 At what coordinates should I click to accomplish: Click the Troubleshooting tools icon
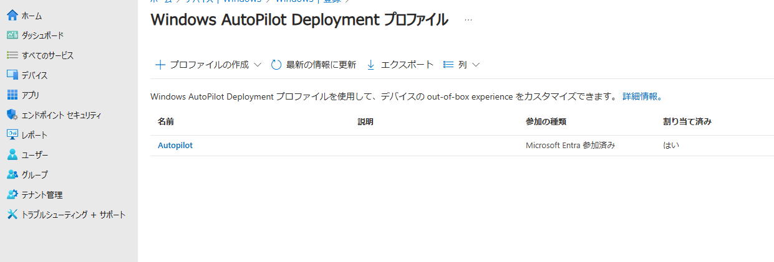pos(12,214)
